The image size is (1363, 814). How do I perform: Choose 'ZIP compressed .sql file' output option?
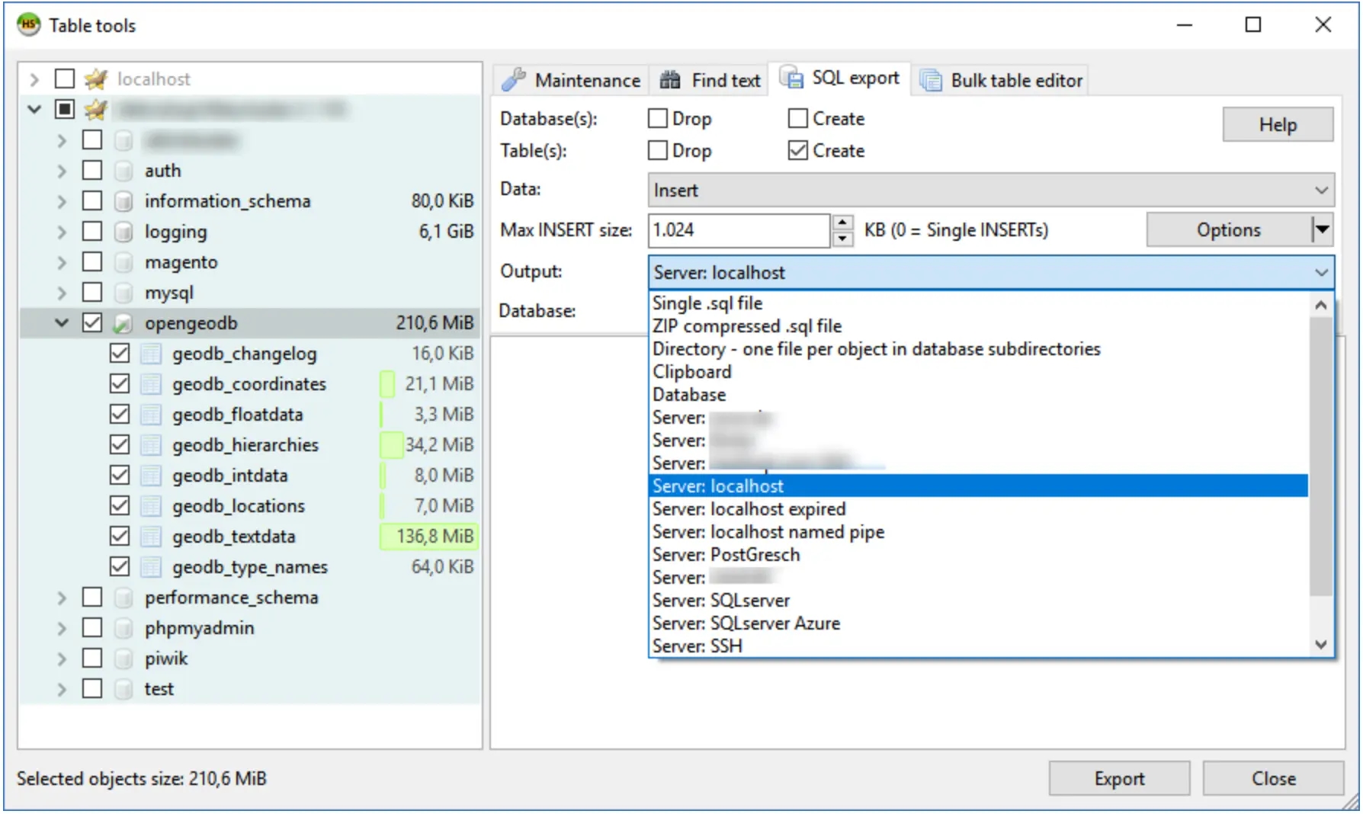click(x=747, y=326)
